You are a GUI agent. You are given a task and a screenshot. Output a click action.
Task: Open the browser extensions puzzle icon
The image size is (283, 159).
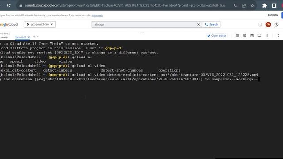click(264, 6)
